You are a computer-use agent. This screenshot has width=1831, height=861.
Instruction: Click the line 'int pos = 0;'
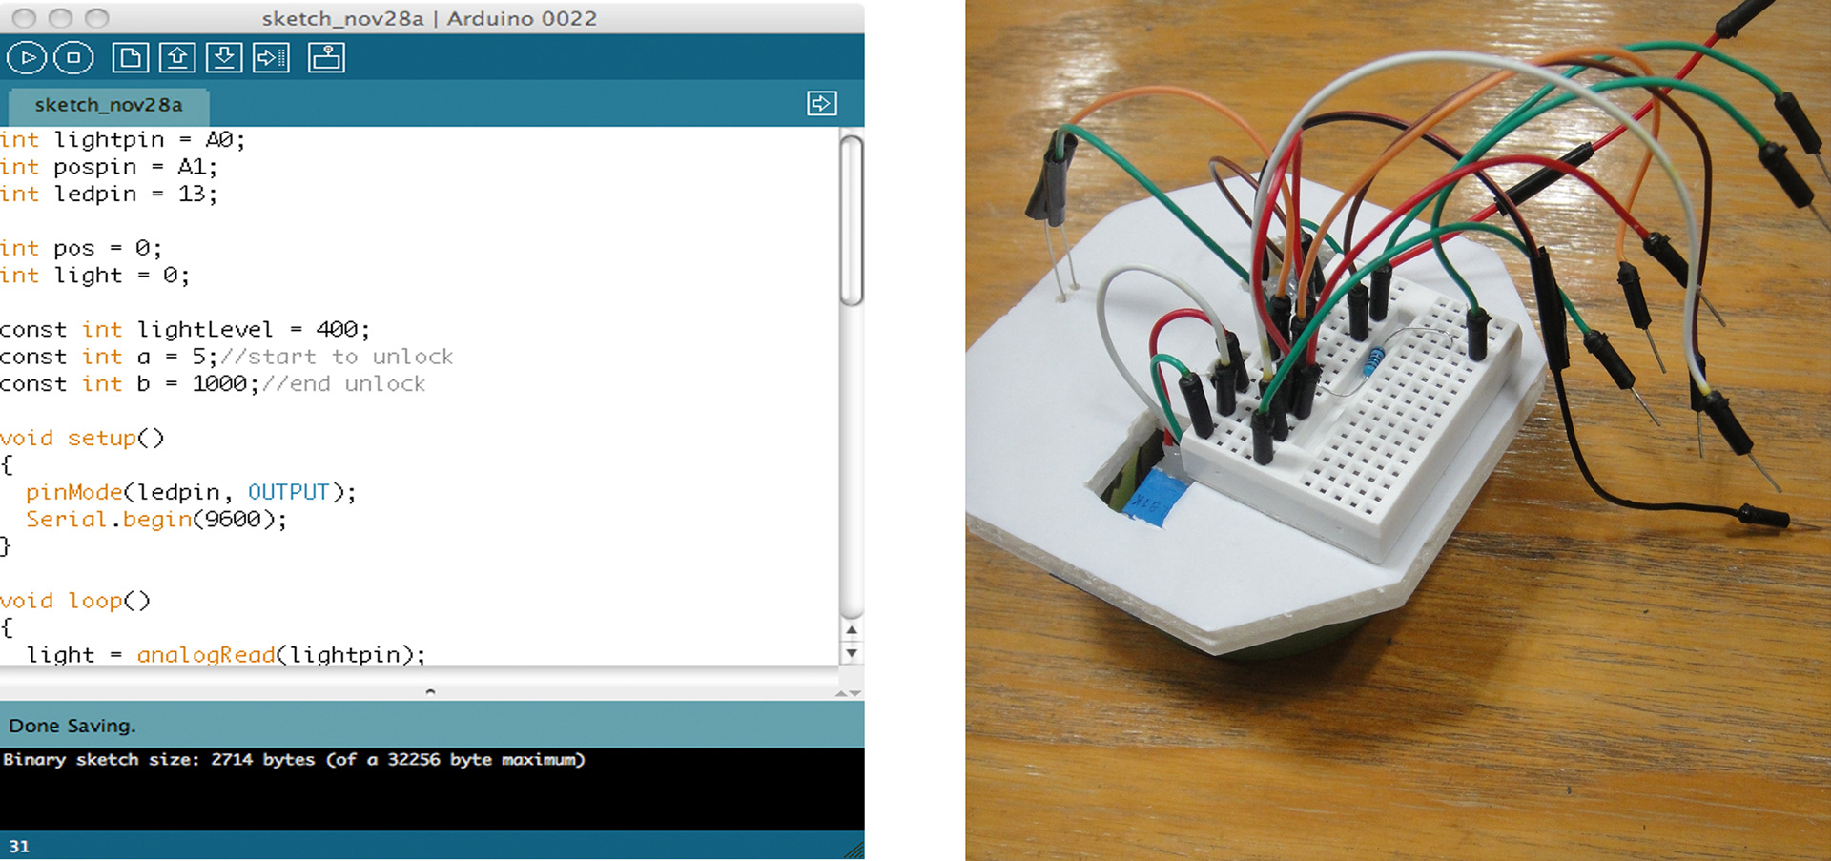(x=81, y=249)
